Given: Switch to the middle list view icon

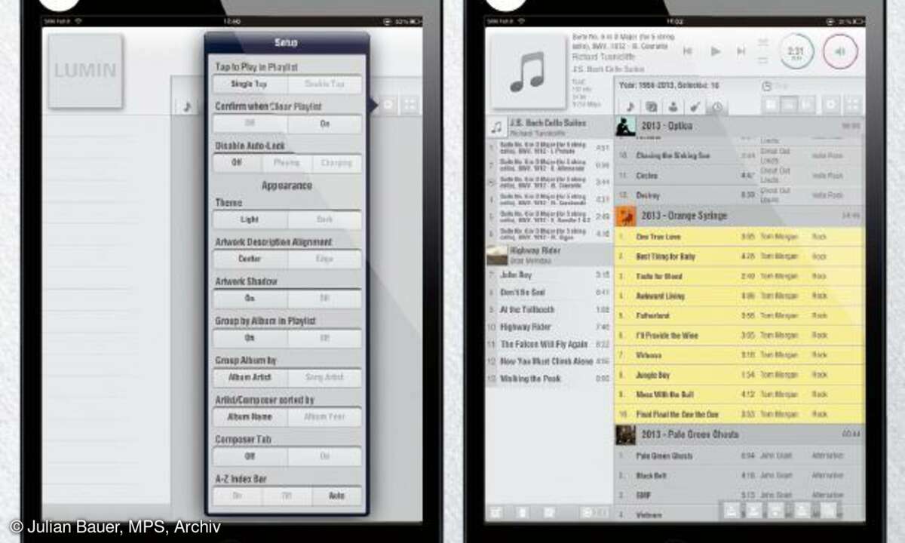Looking at the screenshot, I should coord(789,105).
